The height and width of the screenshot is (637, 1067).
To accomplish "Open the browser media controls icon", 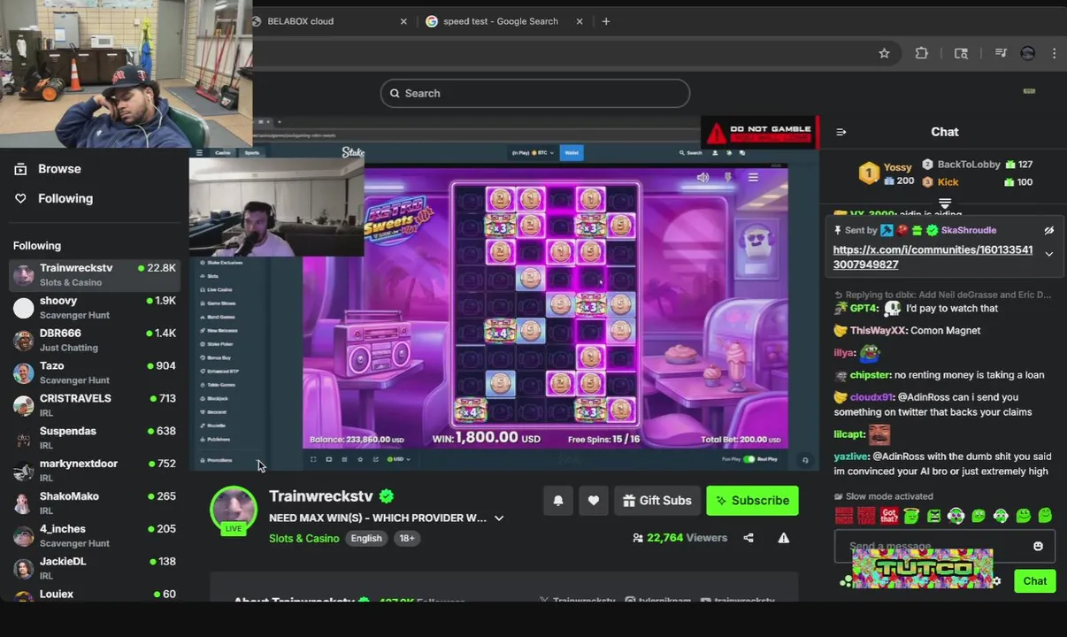I will [1001, 53].
